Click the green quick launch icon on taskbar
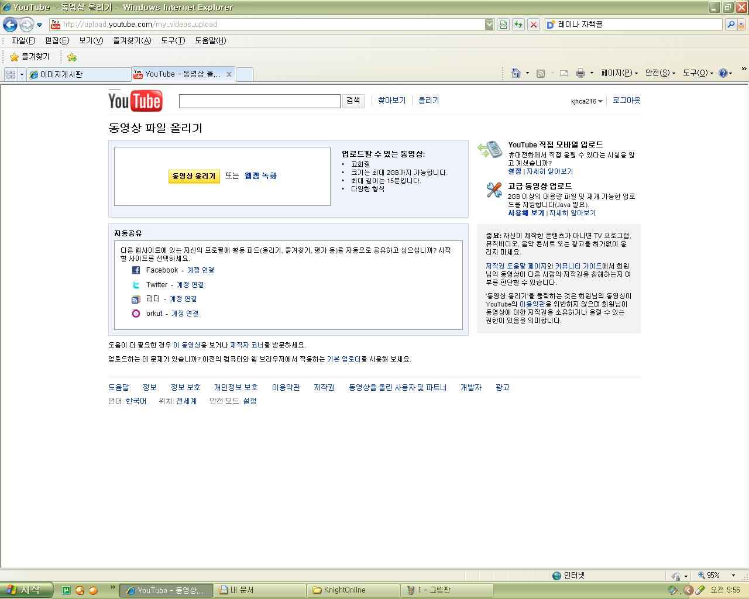Viewport: 749px width, 599px height. pyautogui.click(x=66, y=590)
